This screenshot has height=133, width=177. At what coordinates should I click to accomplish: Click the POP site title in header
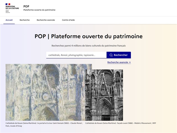point(26,6)
